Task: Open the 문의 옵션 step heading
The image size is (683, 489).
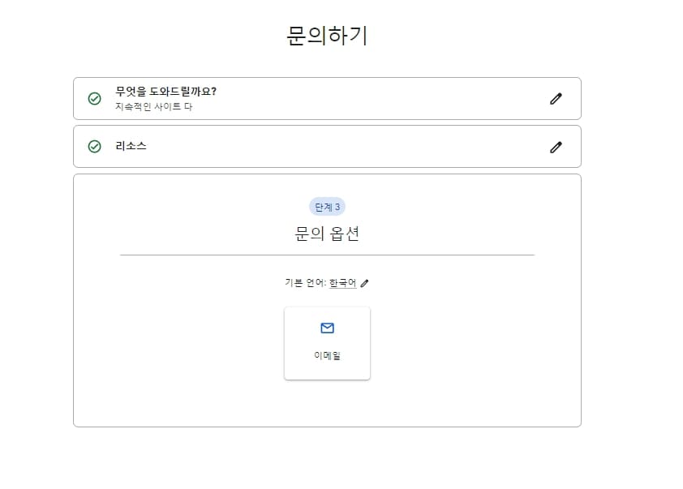Action: pos(327,234)
